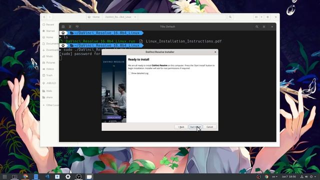Click Start Install in the DaVinci Resolve installer

tap(195, 127)
